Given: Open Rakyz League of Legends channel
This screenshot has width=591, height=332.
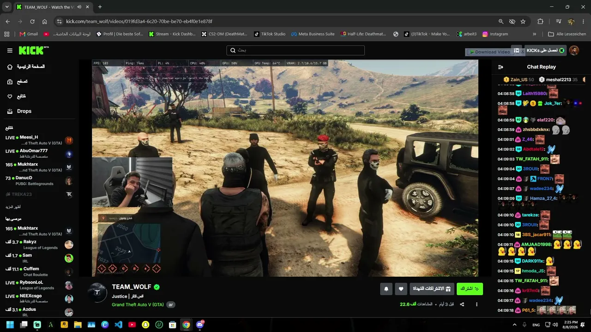Looking at the screenshot, I should click(x=39, y=244).
